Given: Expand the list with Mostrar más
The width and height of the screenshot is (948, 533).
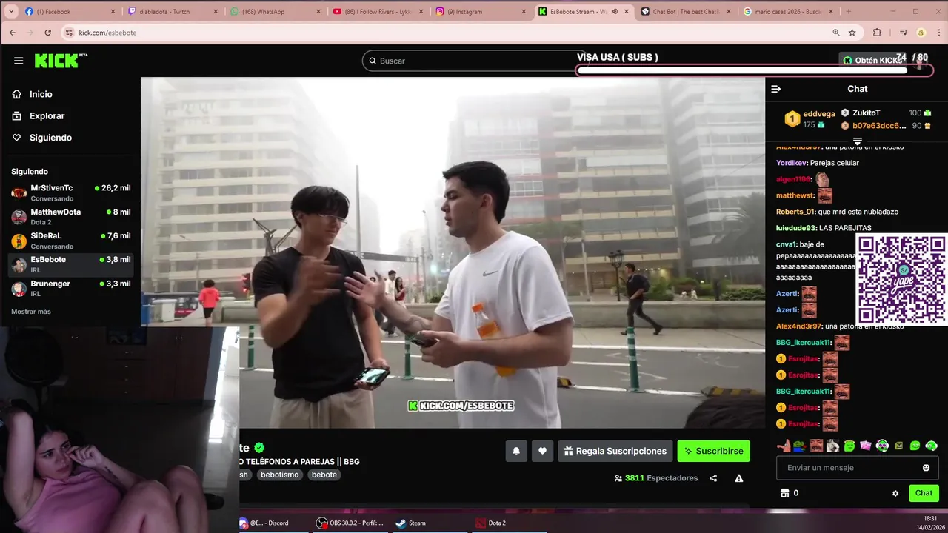Looking at the screenshot, I should pos(31,312).
